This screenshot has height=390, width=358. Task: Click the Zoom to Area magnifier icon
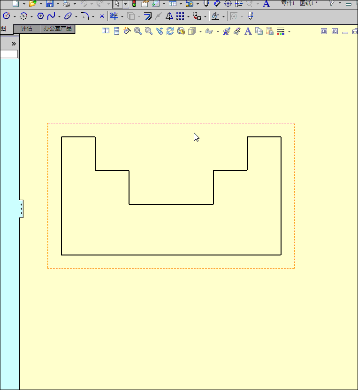point(149,31)
